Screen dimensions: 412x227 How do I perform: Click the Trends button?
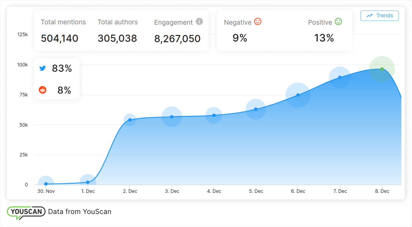coord(379,16)
